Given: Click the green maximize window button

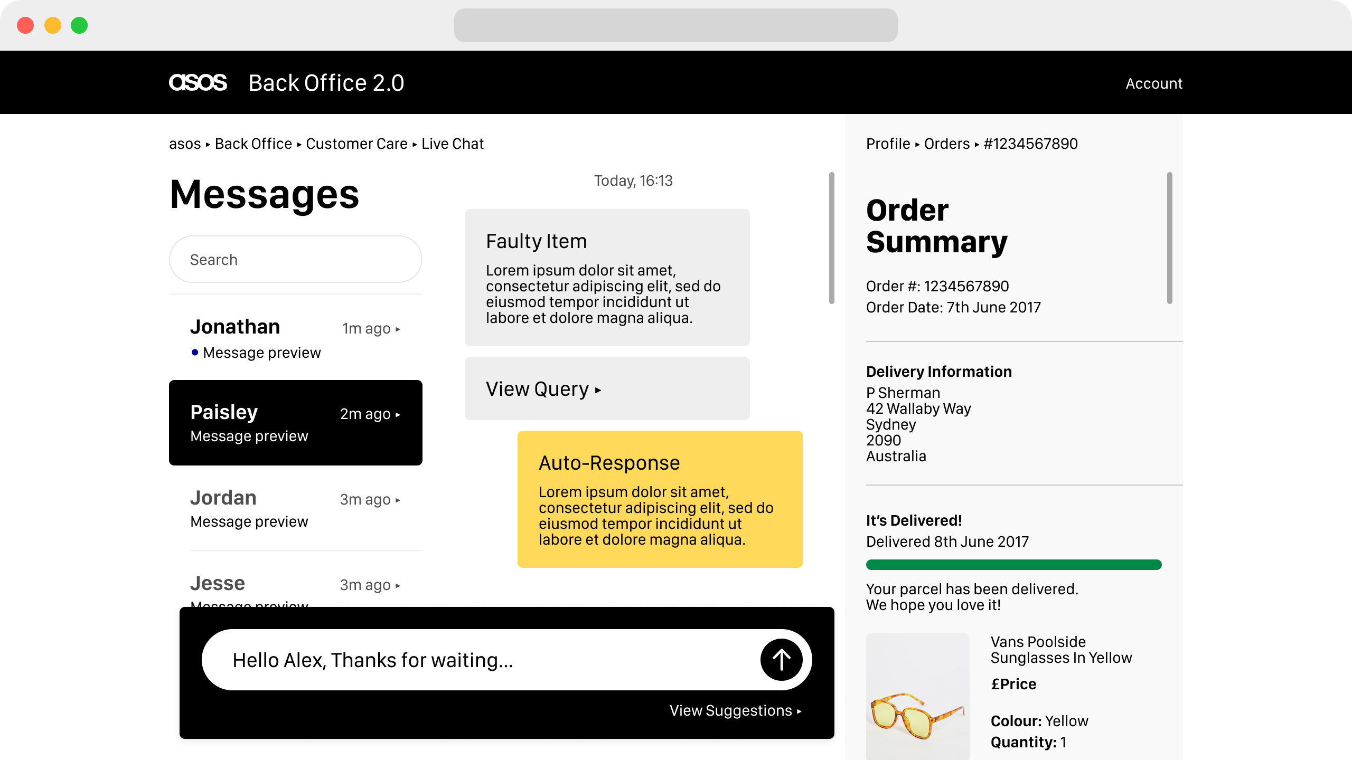Looking at the screenshot, I should coord(79,25).
